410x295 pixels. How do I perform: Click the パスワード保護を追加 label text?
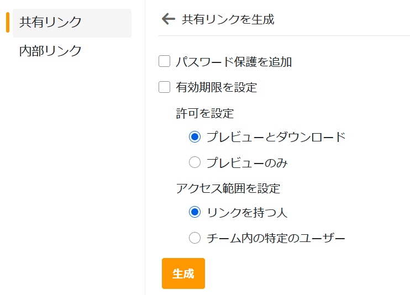pos(234,62)
